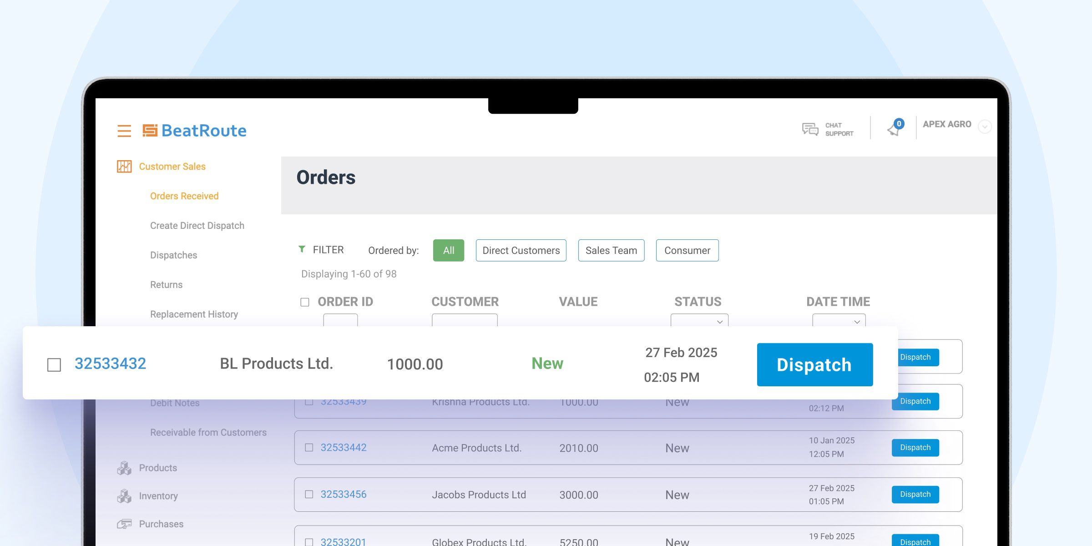Click the 2010.00 value cell

579,448
